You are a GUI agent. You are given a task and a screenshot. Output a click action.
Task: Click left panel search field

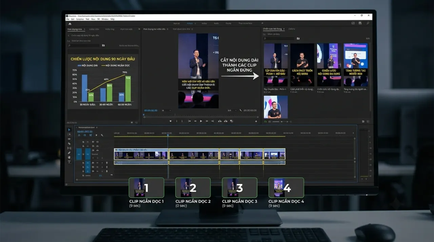[84, 45]
